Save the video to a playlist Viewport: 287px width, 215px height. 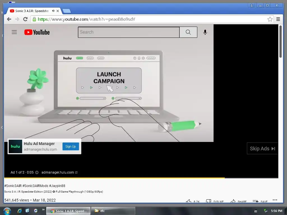coord(260,201)
